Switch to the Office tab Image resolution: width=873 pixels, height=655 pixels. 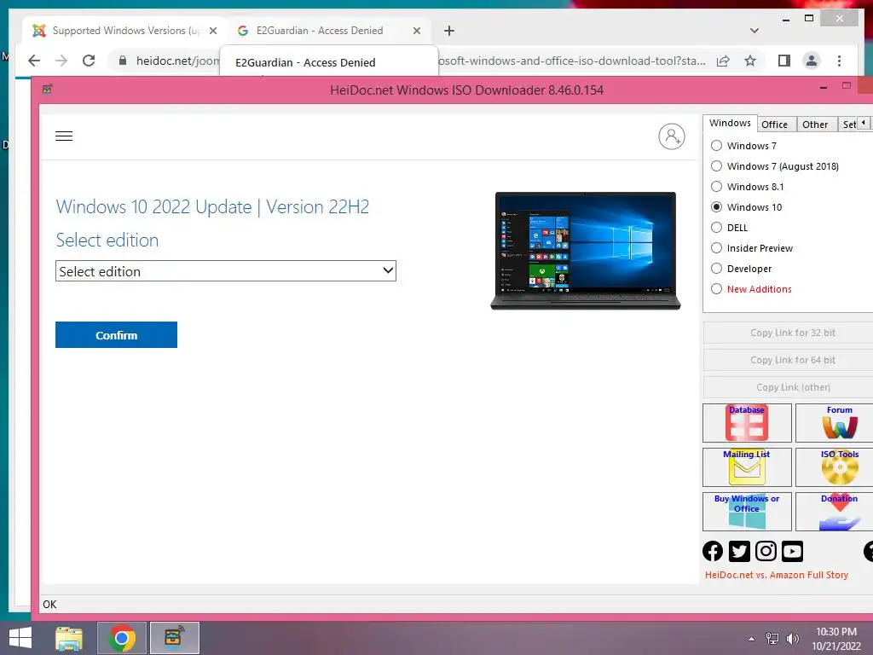[774, 125]
